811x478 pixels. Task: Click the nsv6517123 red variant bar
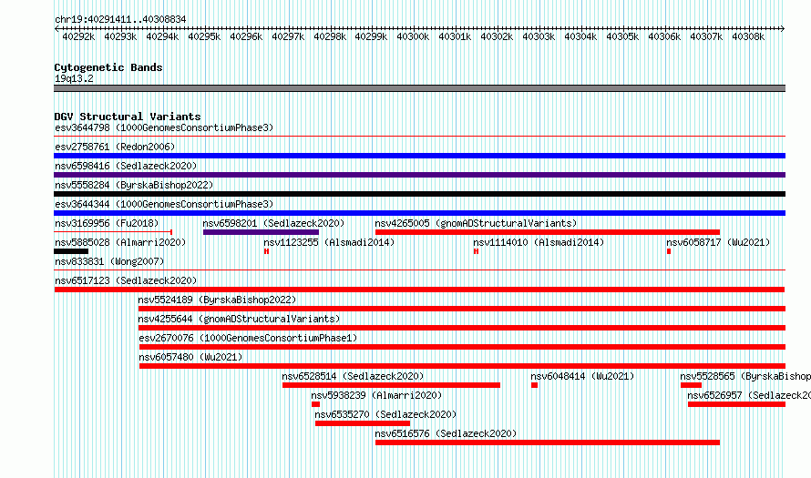pyautogui.click(x=419, y=290)
